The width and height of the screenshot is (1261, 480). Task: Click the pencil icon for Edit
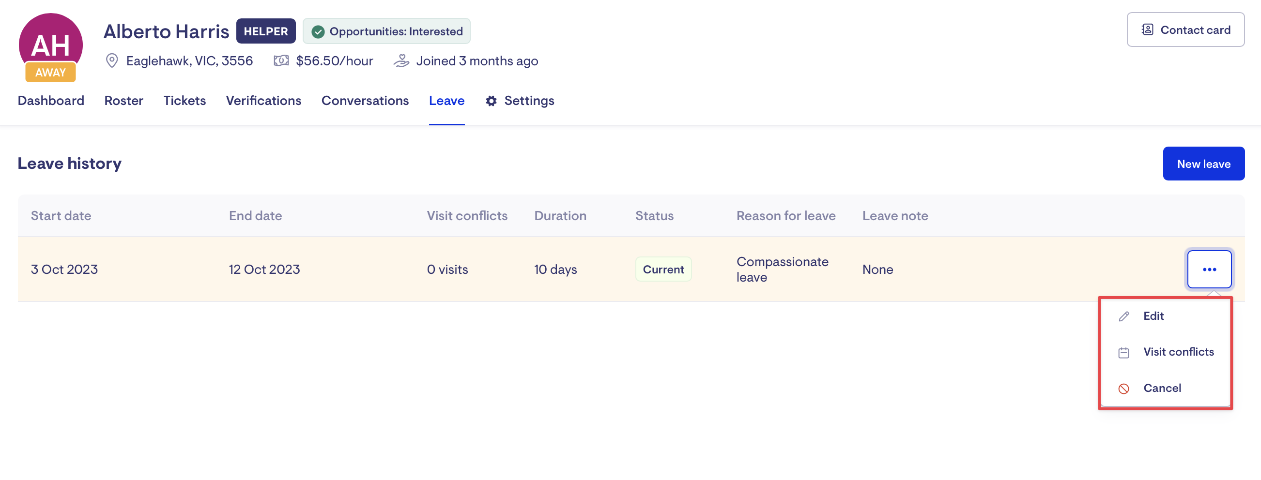[1124, 316]
